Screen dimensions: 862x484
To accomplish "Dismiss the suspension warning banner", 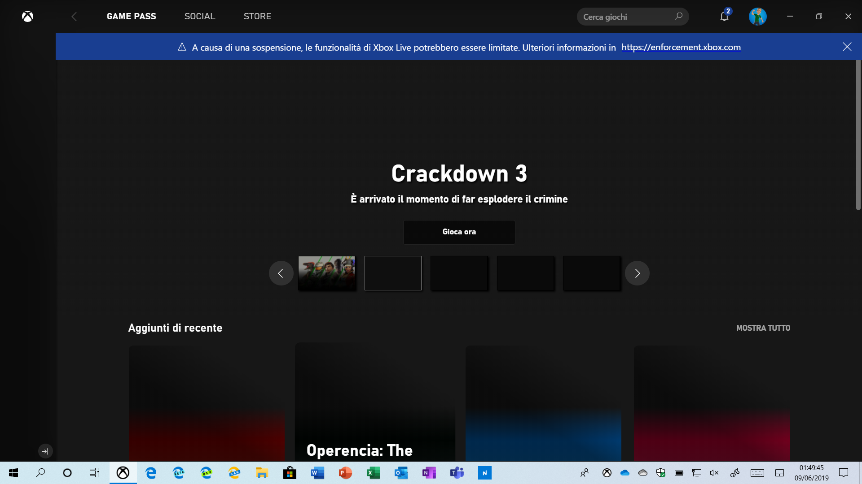I will [x=847, y=47].
